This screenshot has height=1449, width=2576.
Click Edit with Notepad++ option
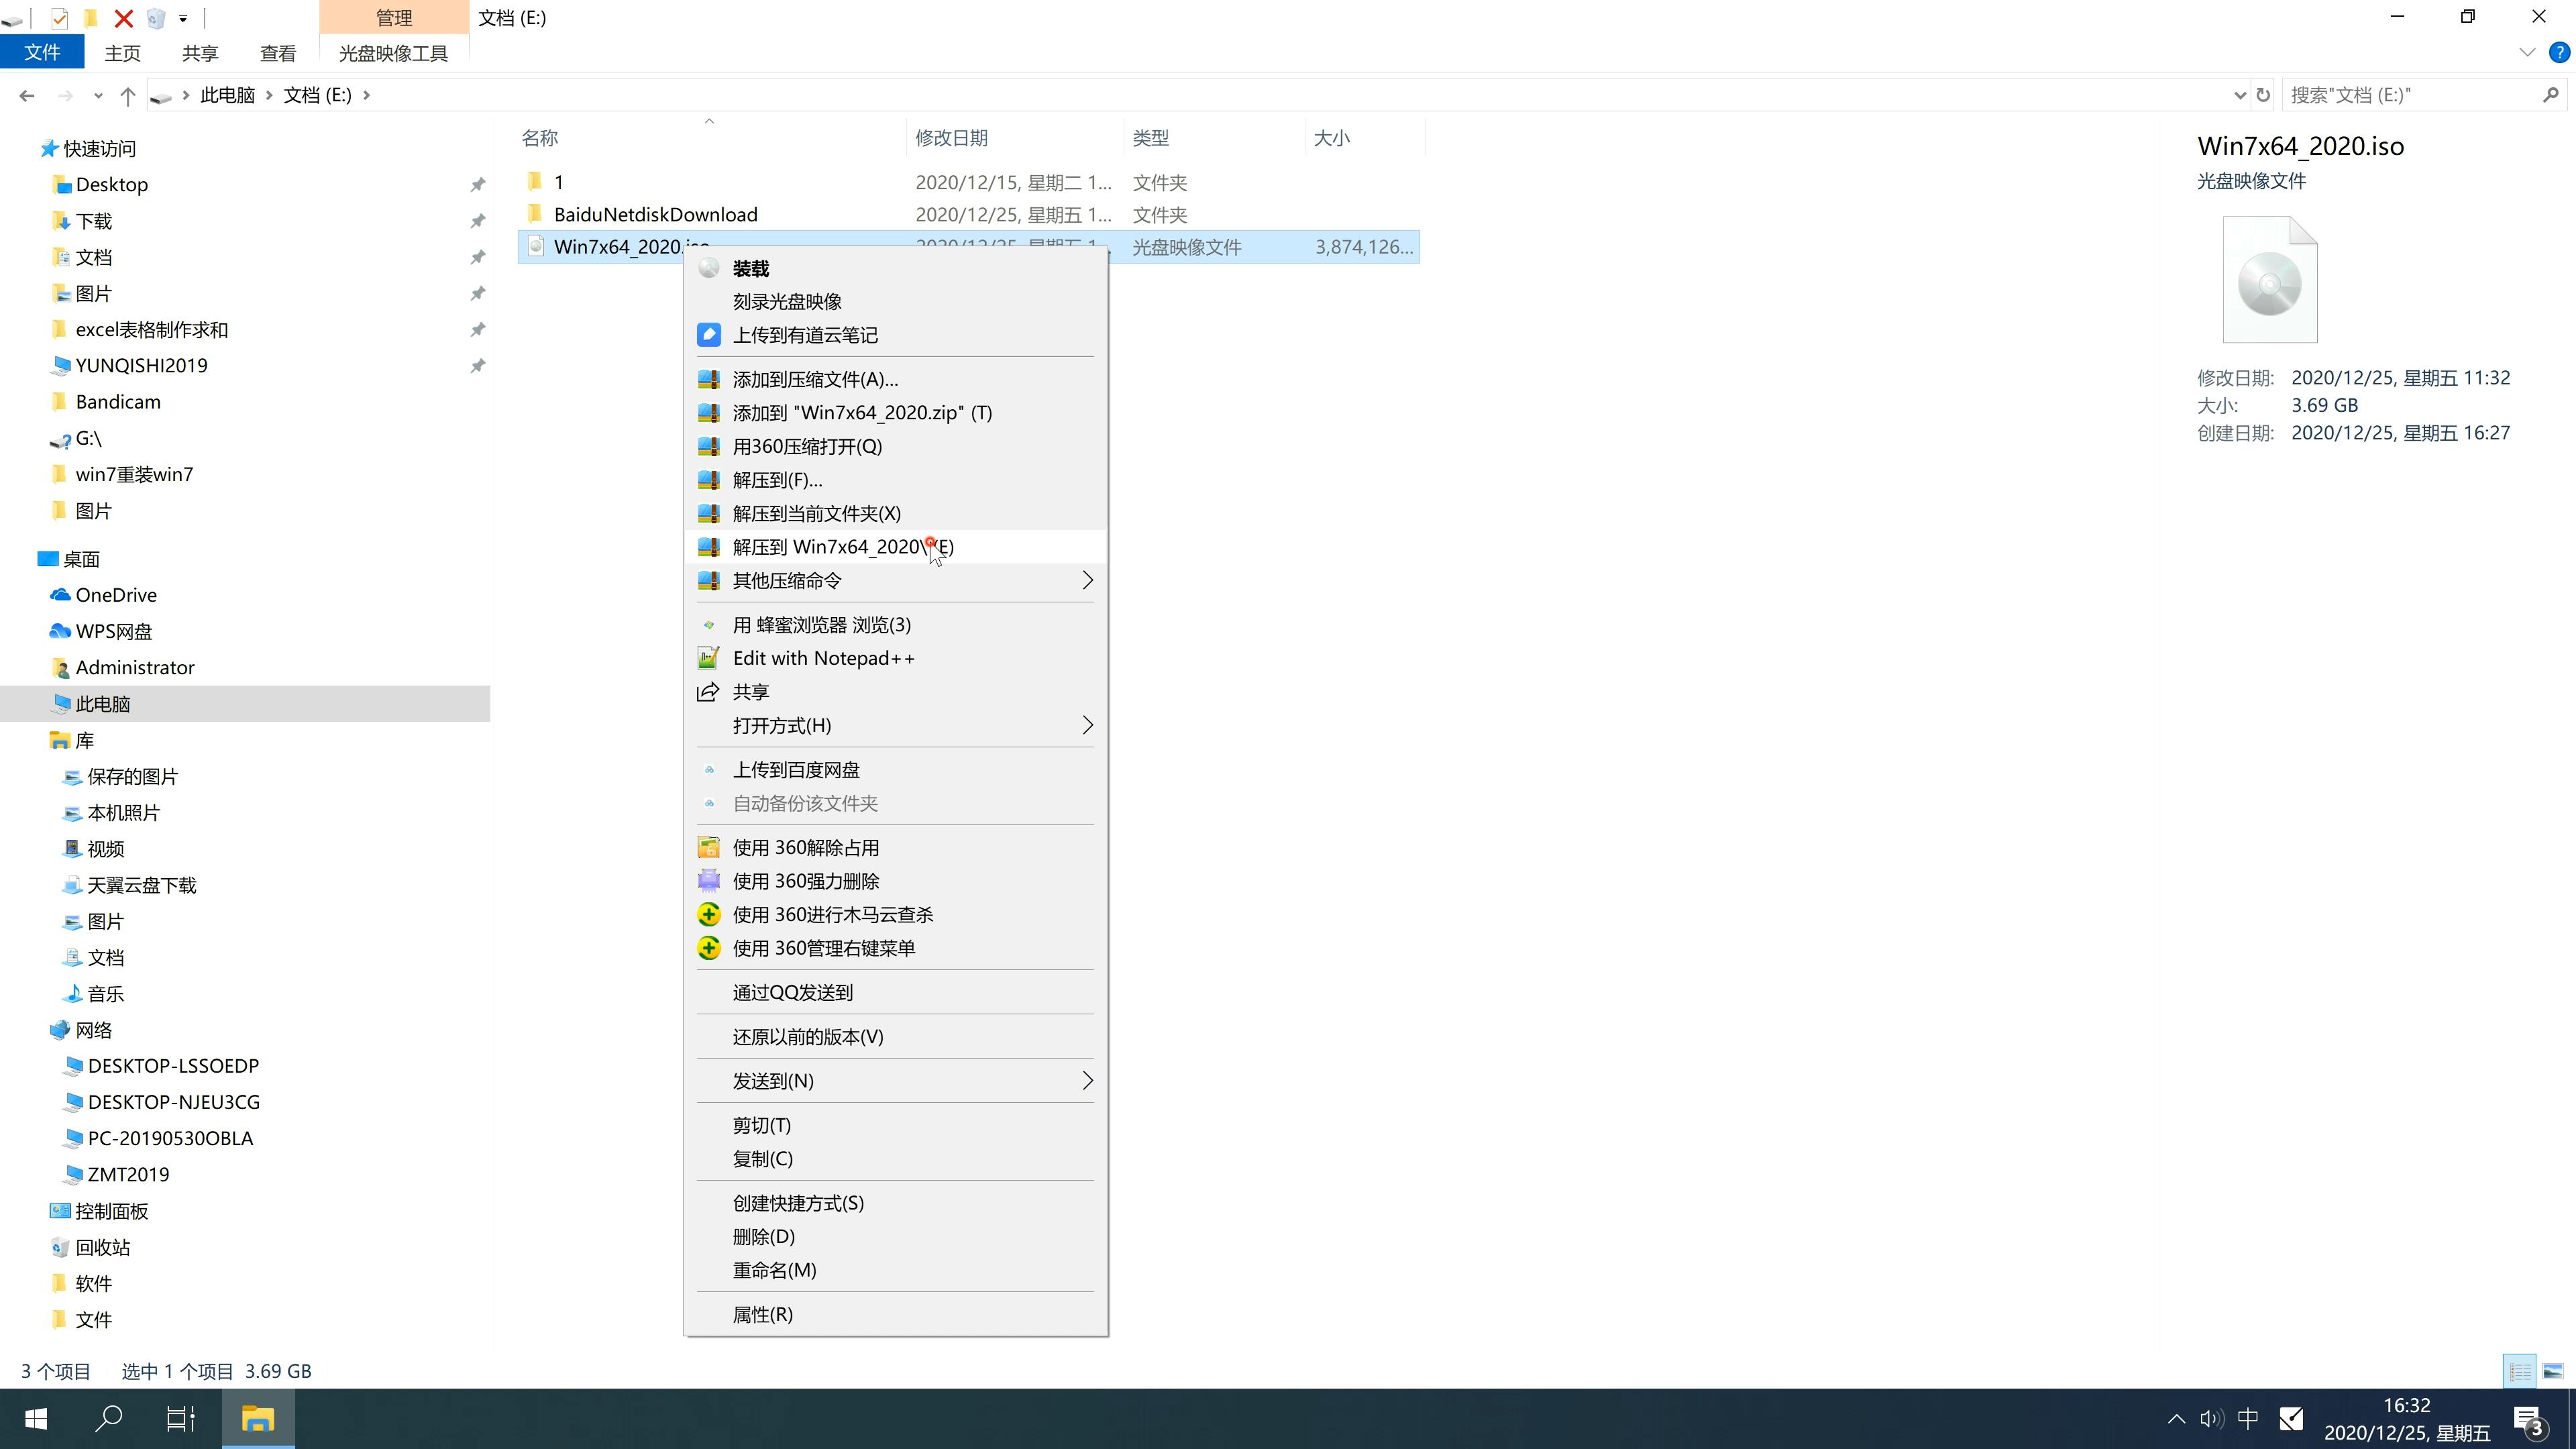point(824,656)
